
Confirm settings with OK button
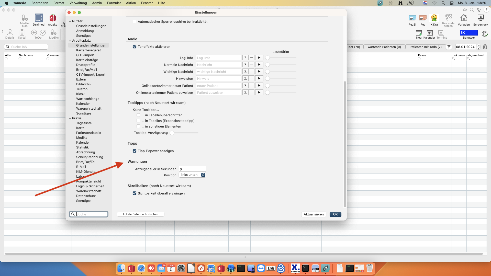(335, 214)
